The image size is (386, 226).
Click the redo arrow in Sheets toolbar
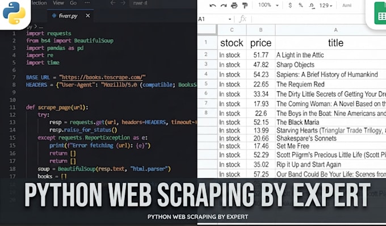coord(224,6)
